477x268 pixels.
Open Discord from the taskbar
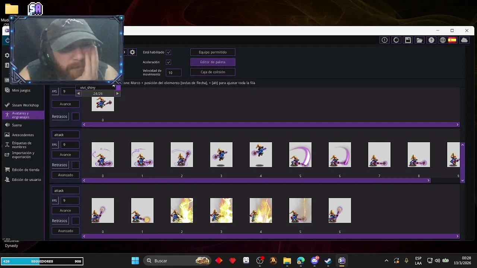coord(314,261)
